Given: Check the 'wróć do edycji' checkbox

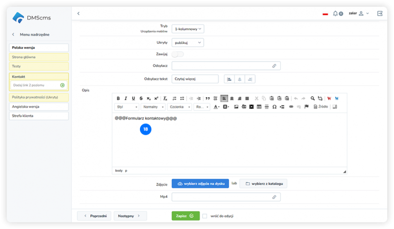Looking at the screenshot, I should 205,216.
